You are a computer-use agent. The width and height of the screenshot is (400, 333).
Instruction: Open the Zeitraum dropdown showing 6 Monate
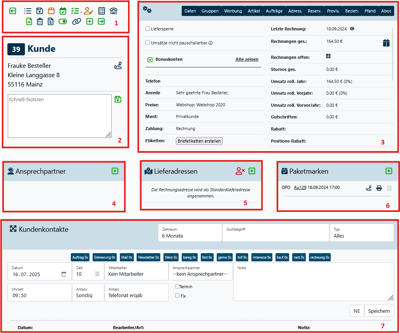point(190,233)
